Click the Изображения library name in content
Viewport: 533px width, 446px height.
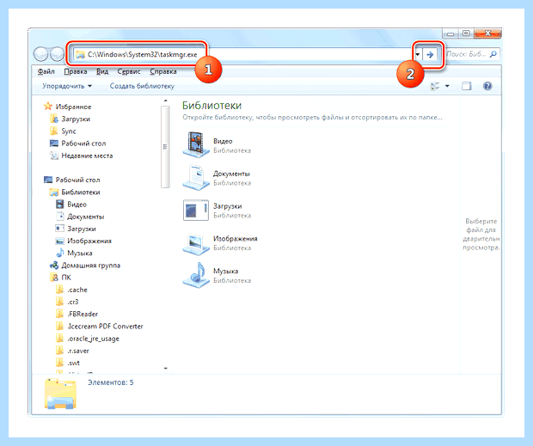pyautogui.click(x=236, y=239)
